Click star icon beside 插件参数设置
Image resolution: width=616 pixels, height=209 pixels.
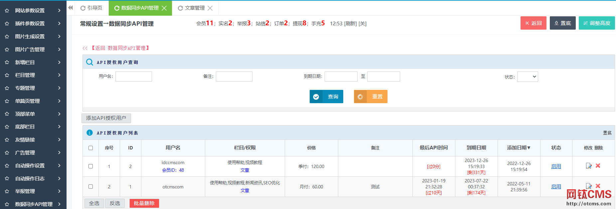click(7, 24)
